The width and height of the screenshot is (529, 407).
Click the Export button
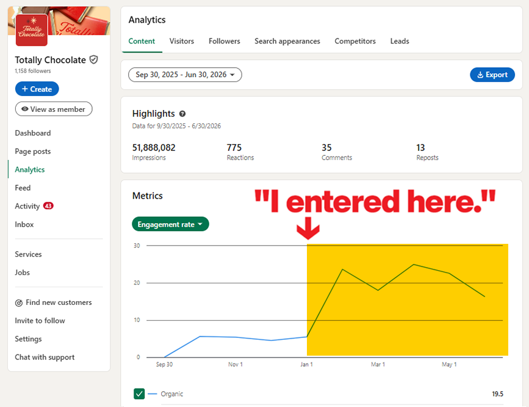[x=492, y=75]
